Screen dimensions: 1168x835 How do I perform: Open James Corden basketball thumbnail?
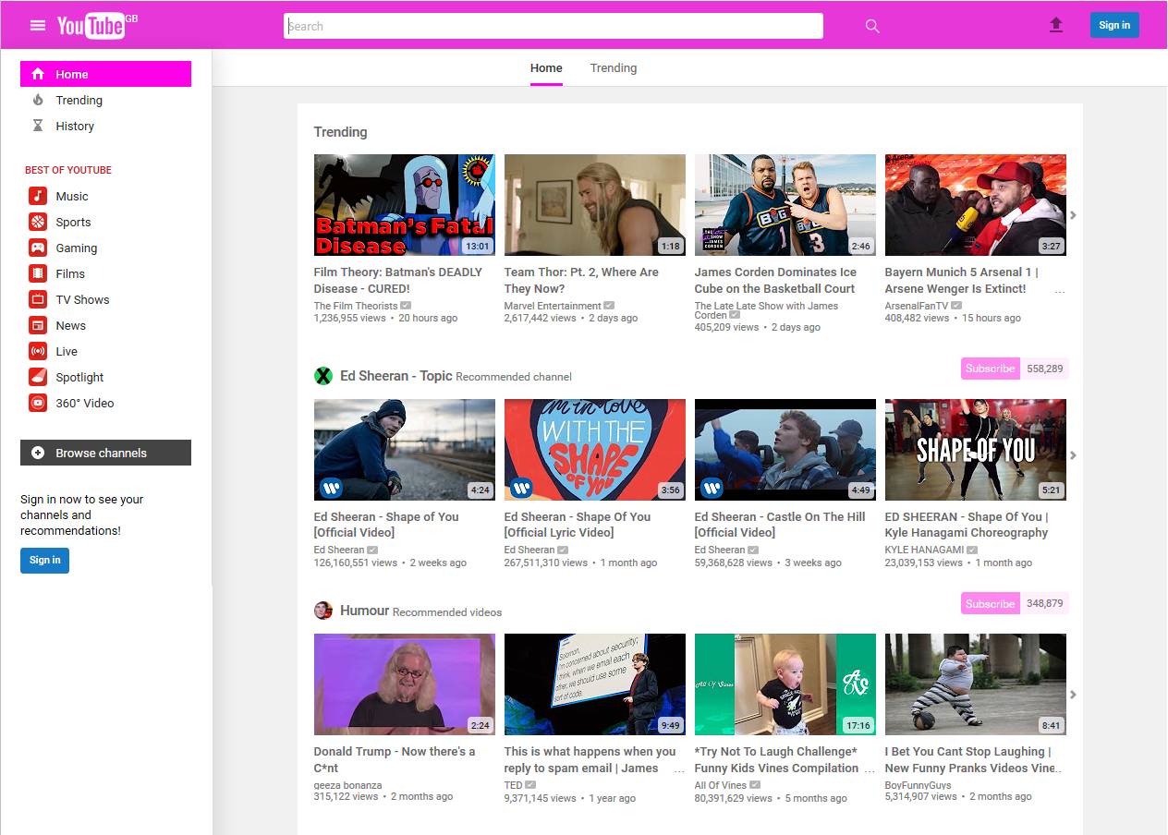[785, 205]
